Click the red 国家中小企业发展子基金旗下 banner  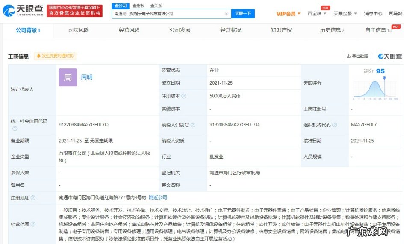click(74, 11)
